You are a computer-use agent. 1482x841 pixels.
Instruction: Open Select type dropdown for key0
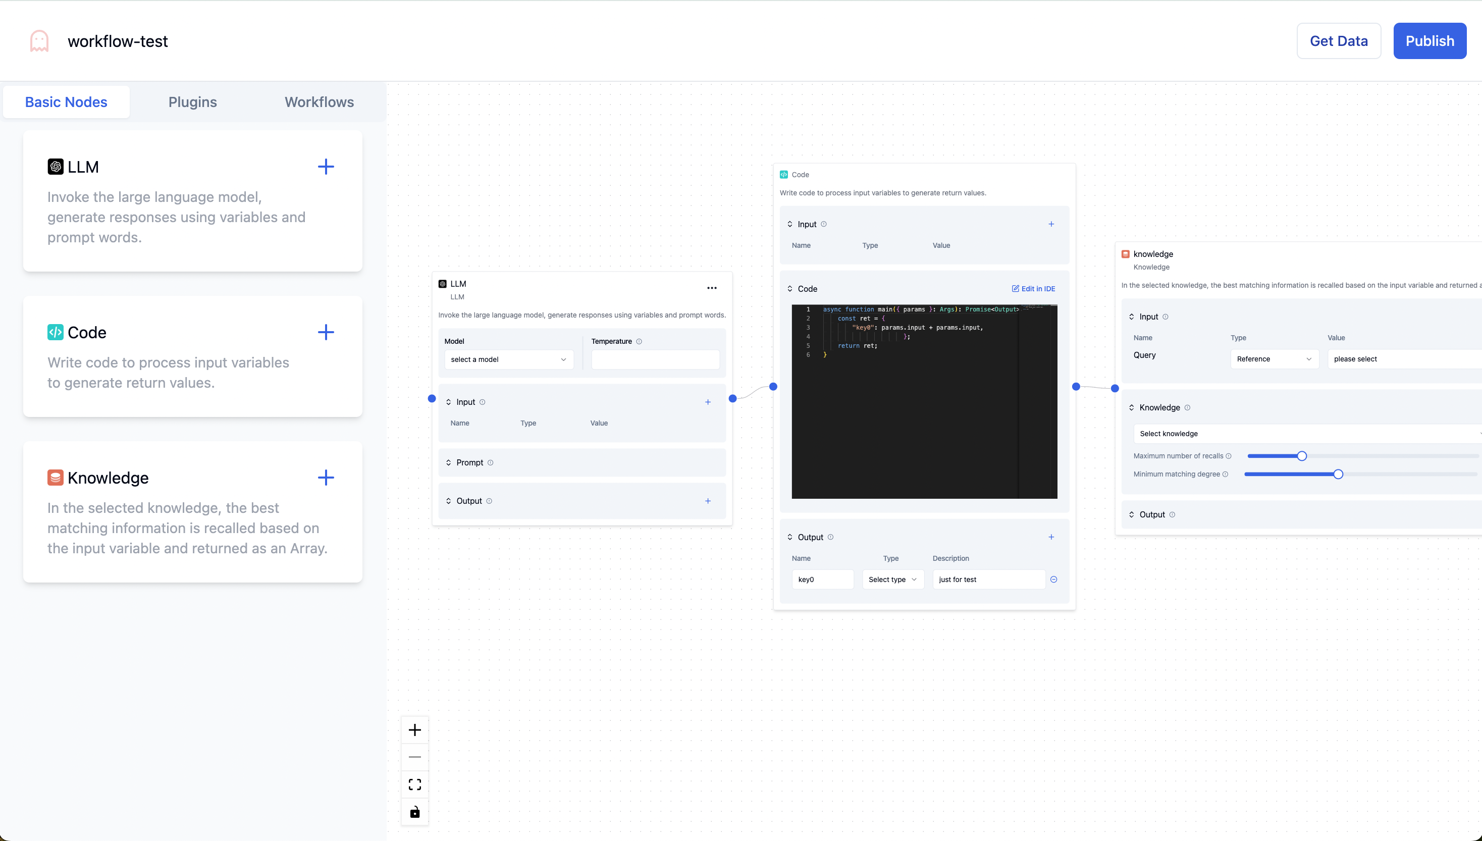(892, 580)
